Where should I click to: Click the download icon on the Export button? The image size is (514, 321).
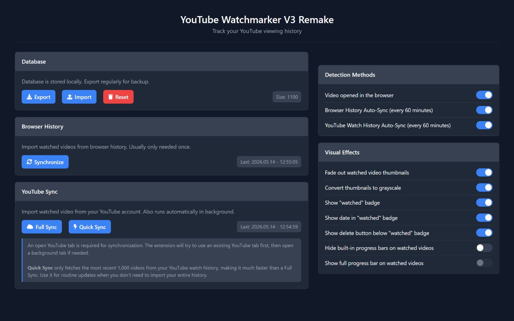[x=29, y=97]
